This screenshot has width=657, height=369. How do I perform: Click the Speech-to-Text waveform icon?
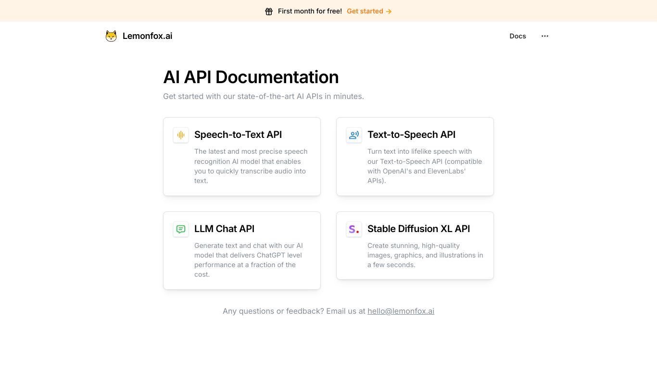pos(181,135)
